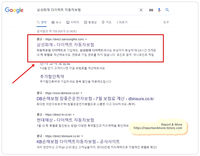Expand arrow next to www.dbinsure.co.kr URL
Viewport: 200px width, 156px height.
coord(81,93)
